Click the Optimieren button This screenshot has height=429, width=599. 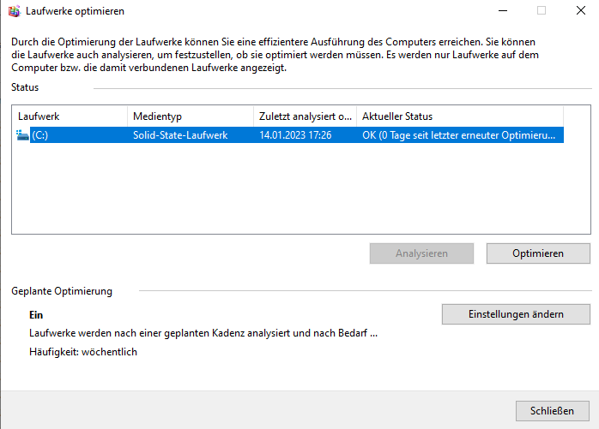[x=538, y=253]
